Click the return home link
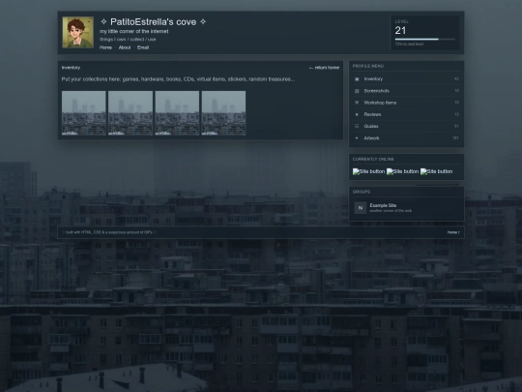 (x=324, y=68)
